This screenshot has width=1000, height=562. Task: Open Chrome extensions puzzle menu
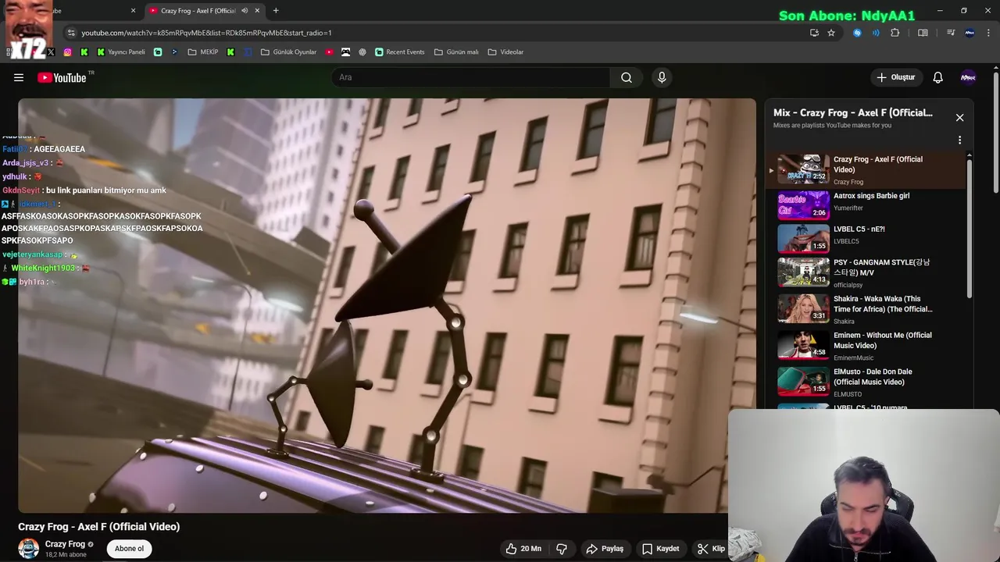point(895,33)
